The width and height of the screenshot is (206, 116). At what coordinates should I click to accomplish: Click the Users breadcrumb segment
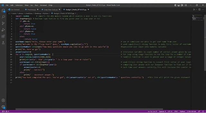pos(14,14)
